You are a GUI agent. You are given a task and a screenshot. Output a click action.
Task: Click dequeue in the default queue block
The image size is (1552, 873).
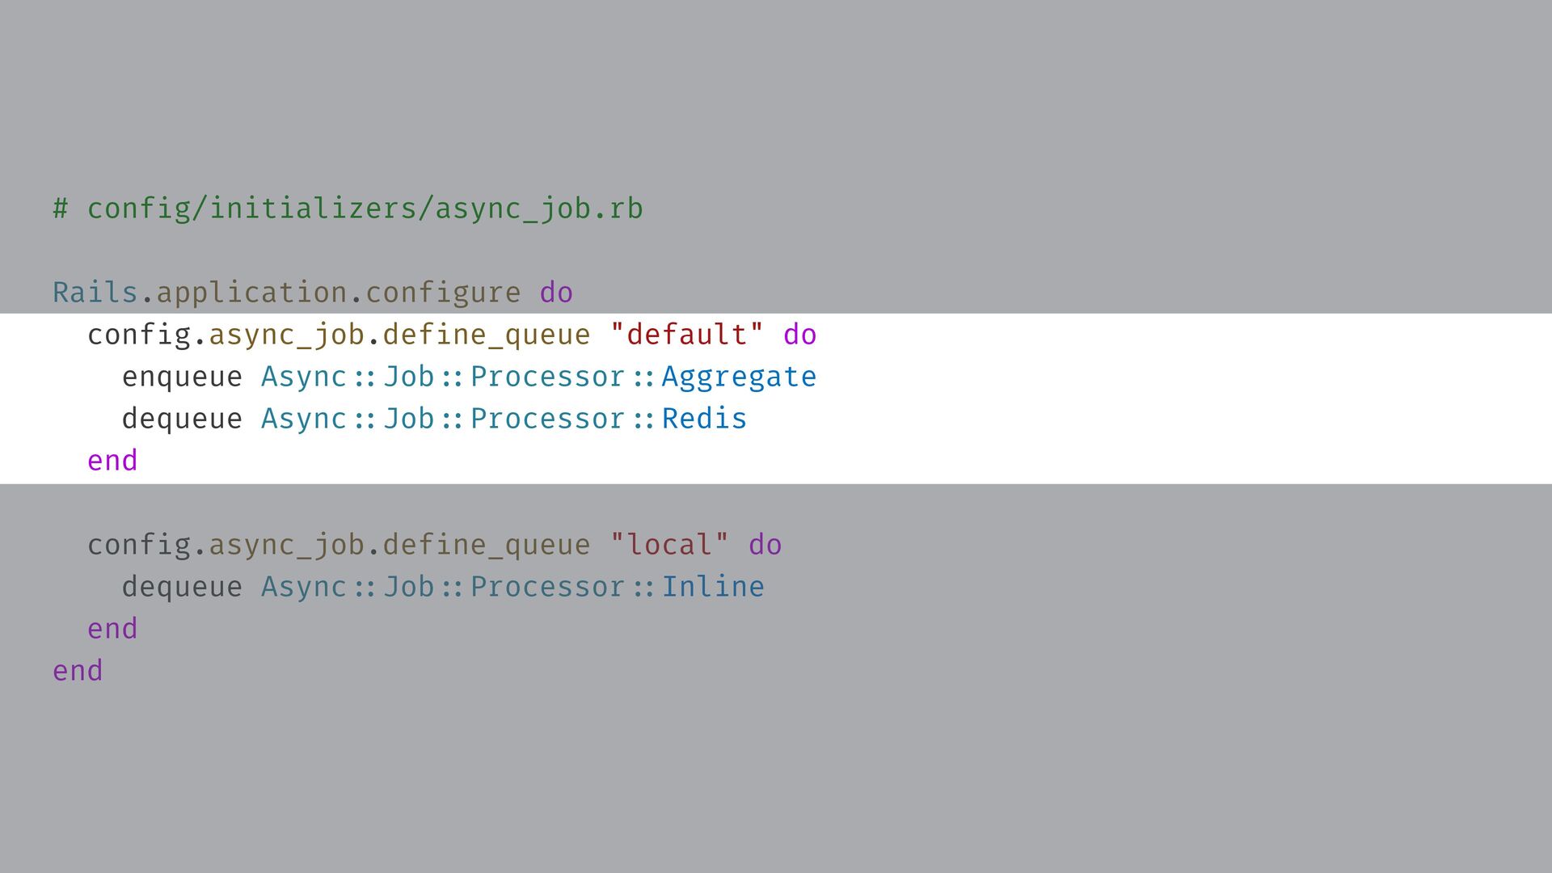[182, 419]
